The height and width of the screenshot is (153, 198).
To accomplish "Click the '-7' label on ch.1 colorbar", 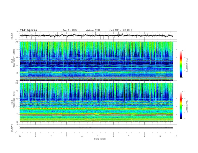I will [184, 77].
